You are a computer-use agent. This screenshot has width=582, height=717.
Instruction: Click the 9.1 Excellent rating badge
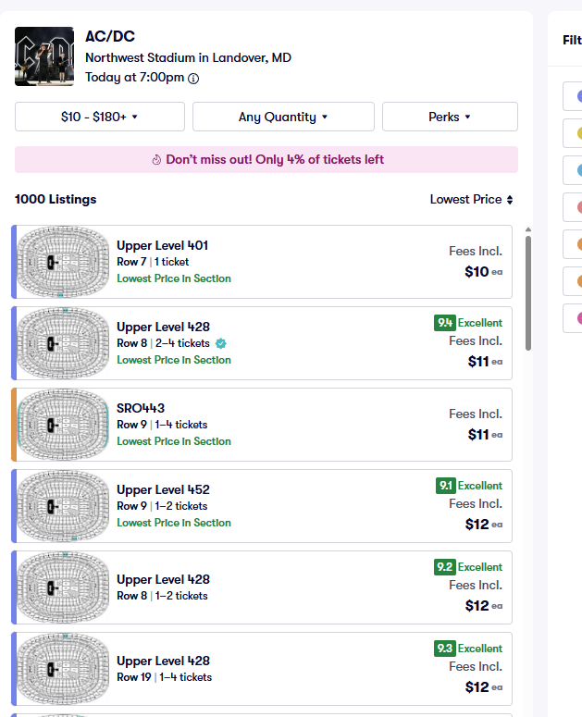tap(469, 486)
